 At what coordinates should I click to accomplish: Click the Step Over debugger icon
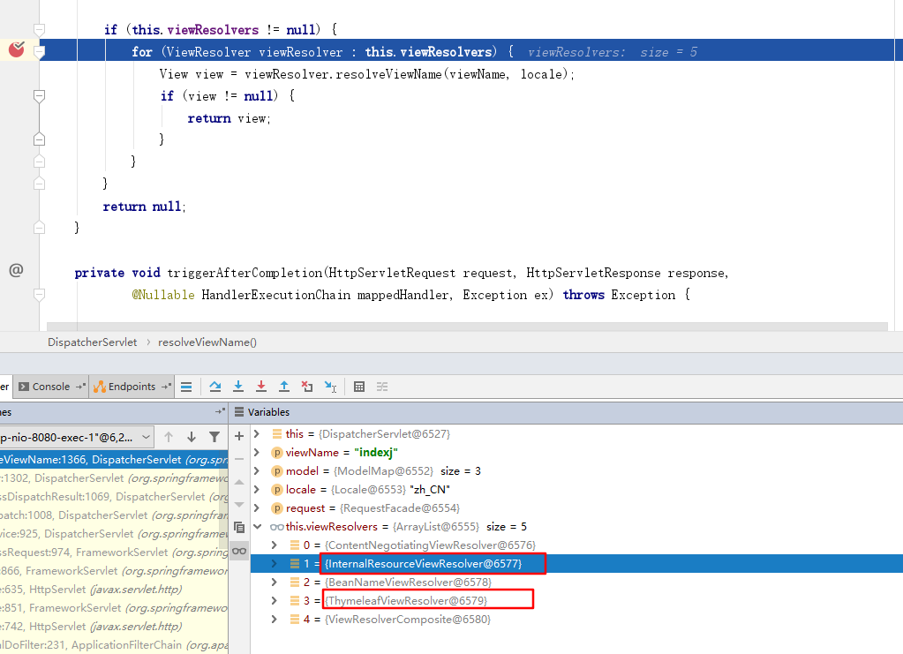click(215, 387)
